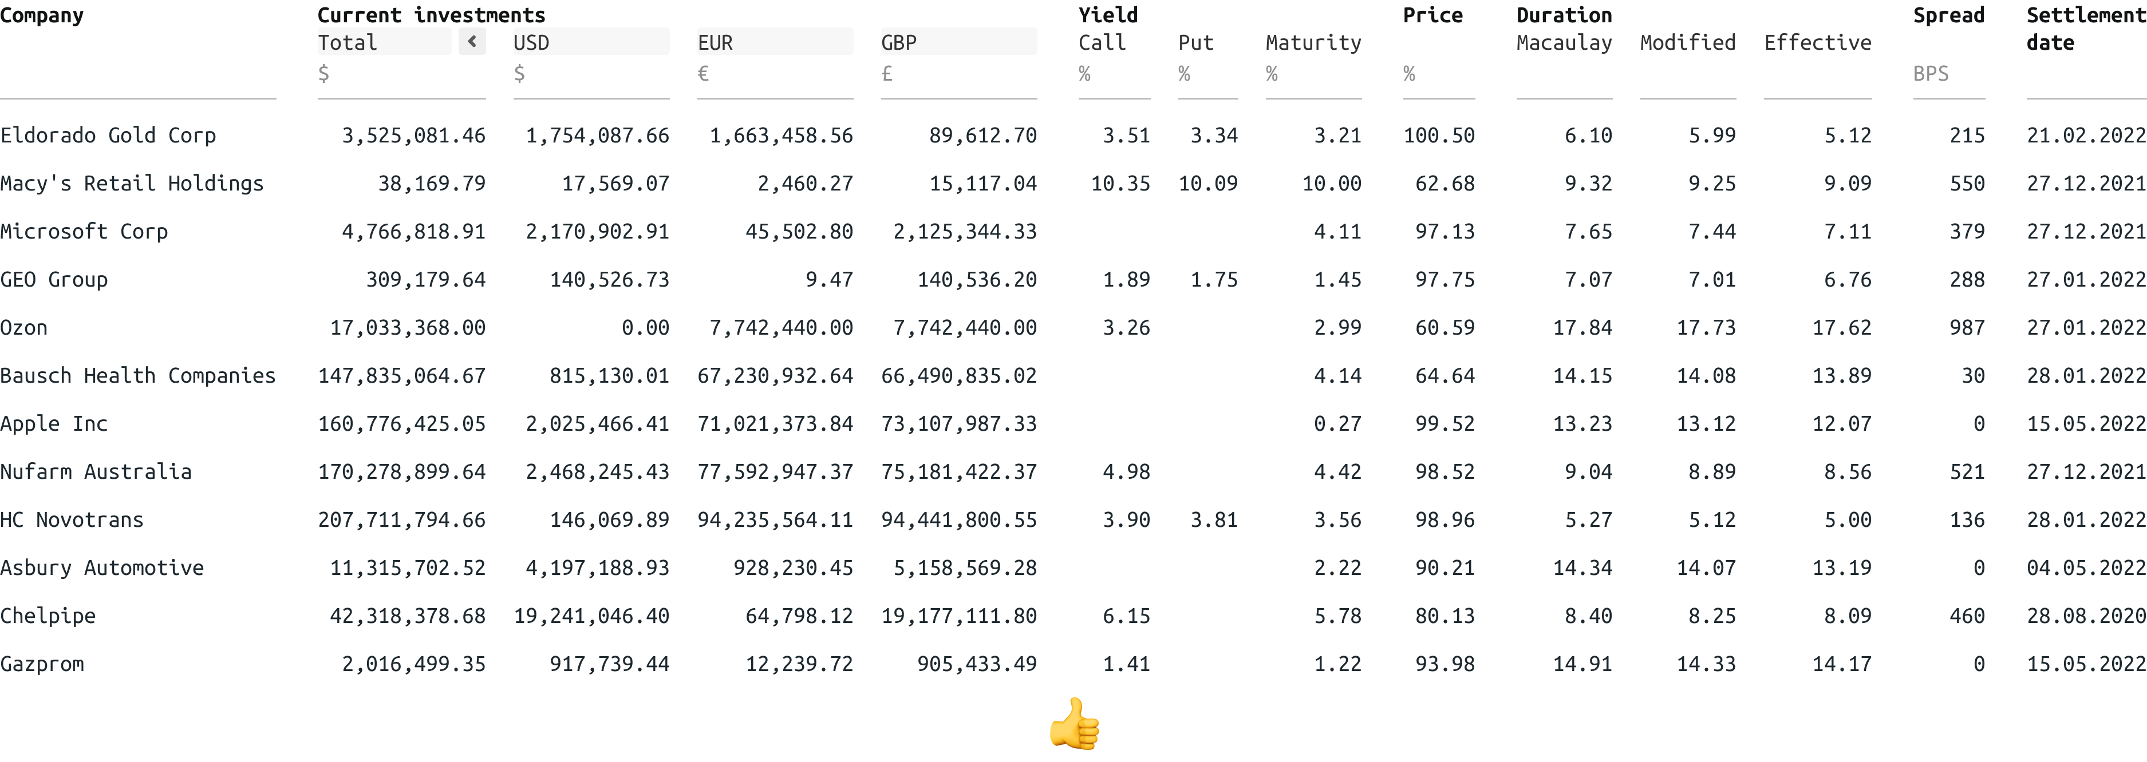Click HC Novotrans total 207,711,794.66
The image size is (2147, 762).
(x=402, y=519)
